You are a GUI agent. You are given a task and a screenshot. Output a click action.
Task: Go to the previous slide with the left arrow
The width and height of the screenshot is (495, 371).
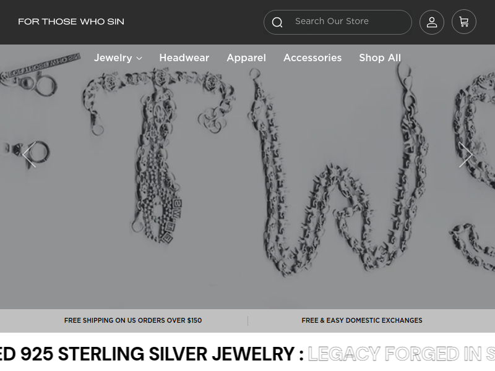29,155
